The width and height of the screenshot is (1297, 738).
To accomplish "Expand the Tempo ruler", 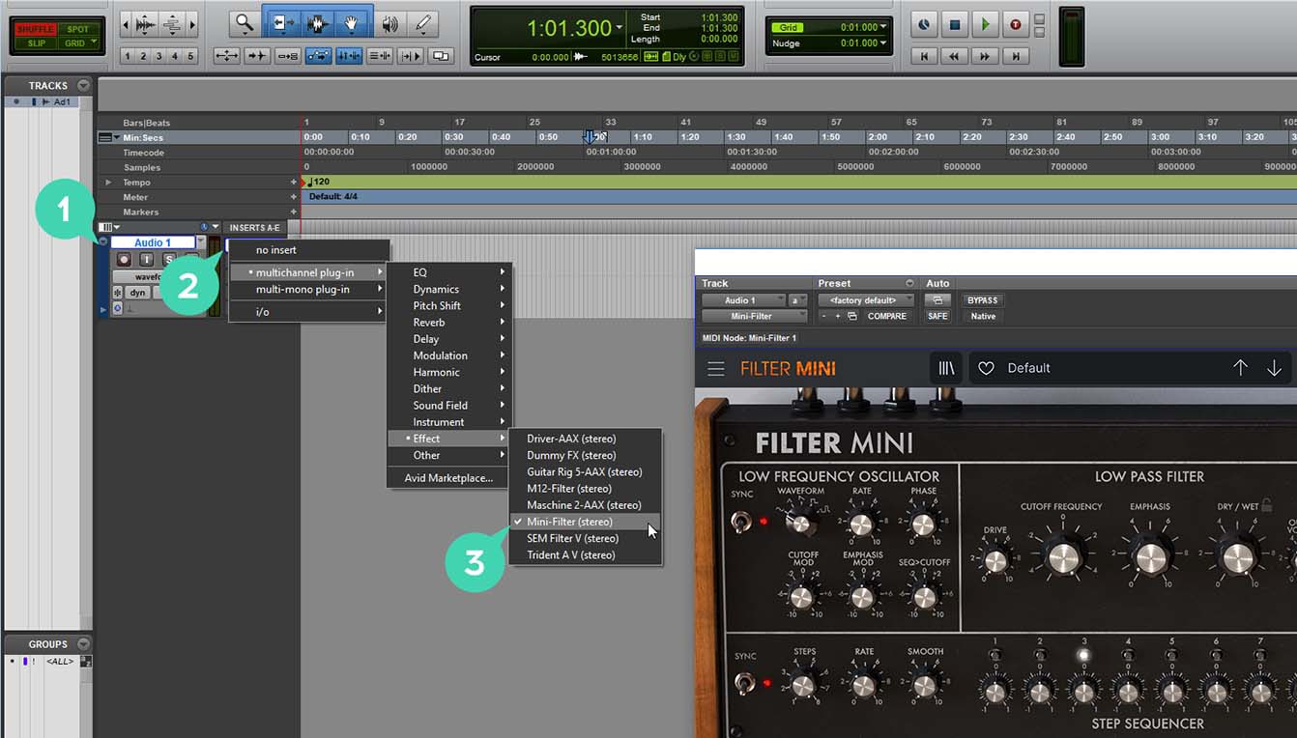I will point(108,183).
